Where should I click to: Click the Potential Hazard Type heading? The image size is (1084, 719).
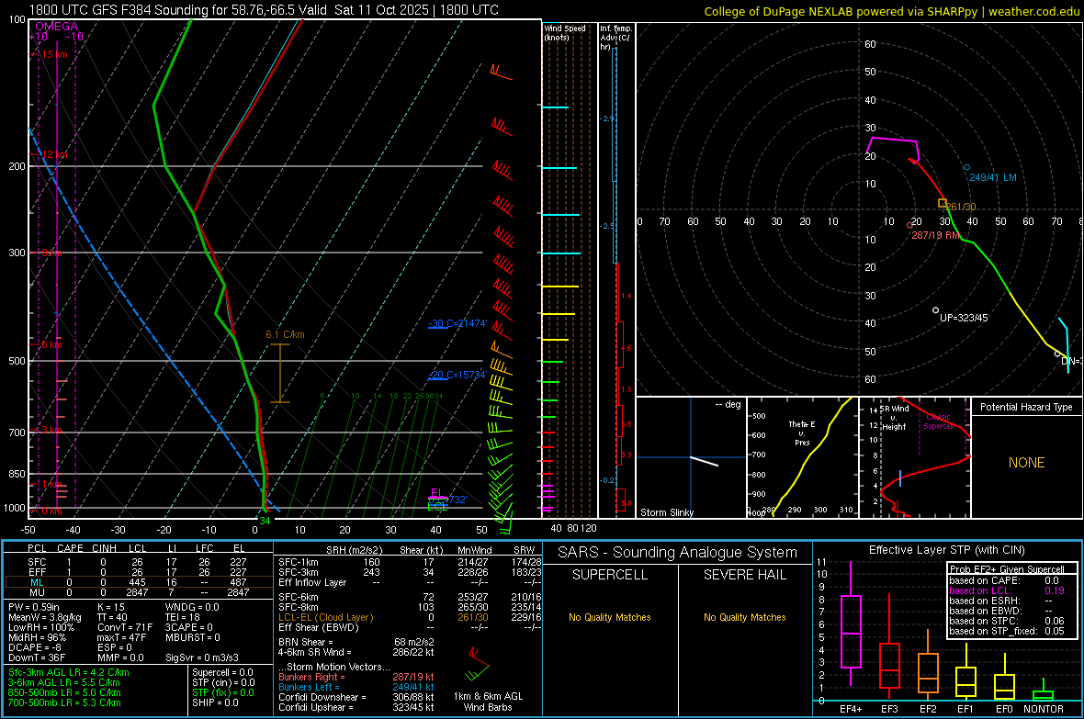click(x=1026, y=407)
